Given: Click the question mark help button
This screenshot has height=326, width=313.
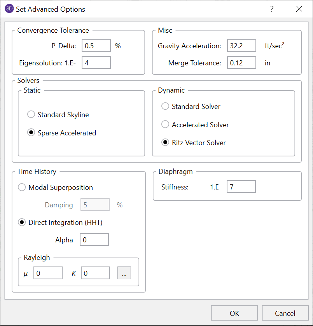Looking at the screenshot, I should pos(272,9).
